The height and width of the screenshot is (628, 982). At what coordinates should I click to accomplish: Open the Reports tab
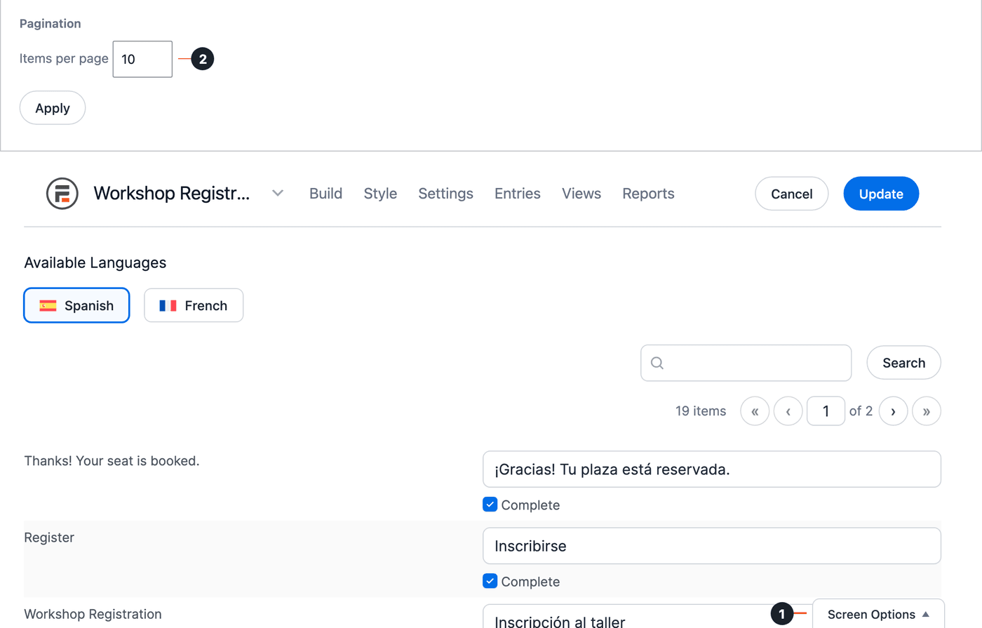point(648,194)
